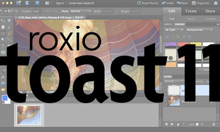The image size is (220, 132).
Task: Select the Hand tool
Action: point(3,27)
